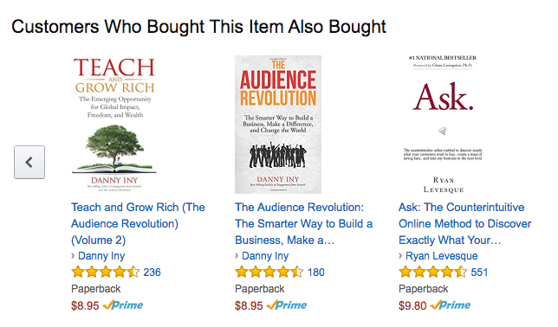The width and height of the screenshot is (558, 327).
Task: Go to previous carousel page arrow
Action: [29, 162]
